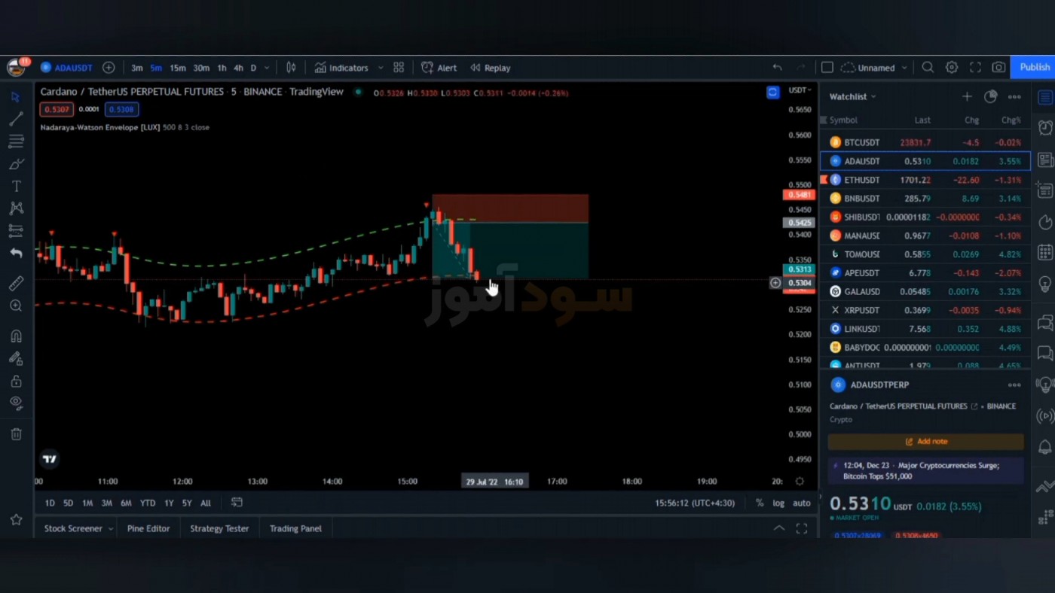Open watchlist three-dots menu

pyautogui.click(x=1014, y=96)
